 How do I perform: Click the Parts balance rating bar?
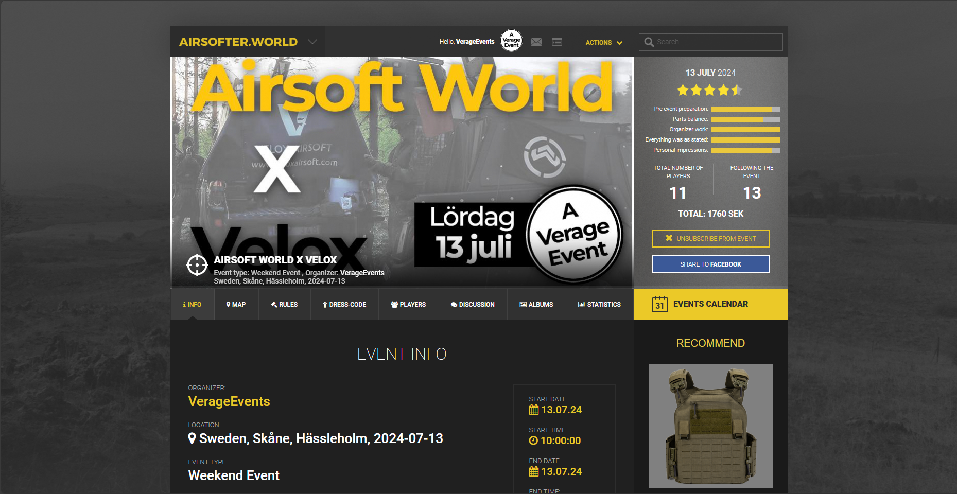[x=745, y=119]
